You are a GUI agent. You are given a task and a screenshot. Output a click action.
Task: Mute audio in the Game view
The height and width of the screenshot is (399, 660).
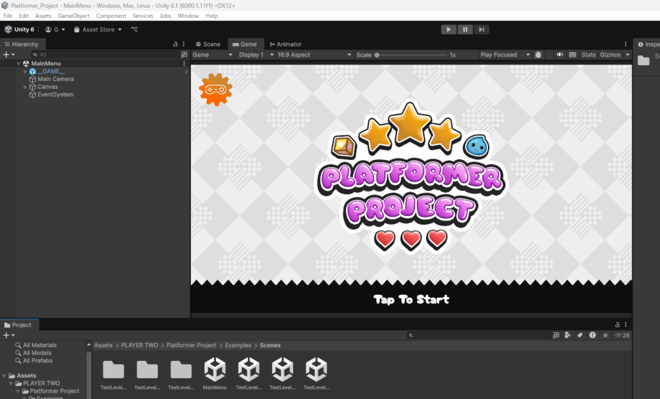(x=559, y=55)
